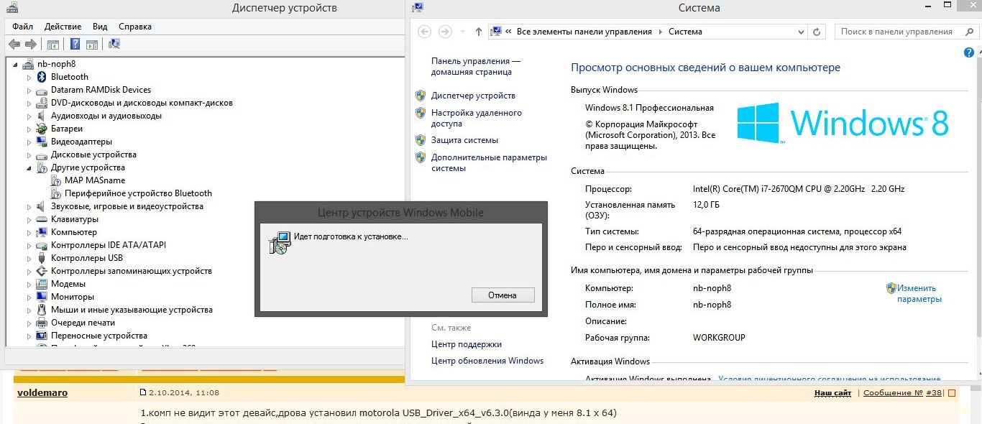Click the speaker icon beside Аудиовходы и аудиовыходы
The width and height of the screenshot is (982, 424).
pos(42,116)
